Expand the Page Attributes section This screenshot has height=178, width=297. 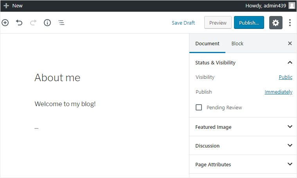pyautogui.click(x=290, y=164)
